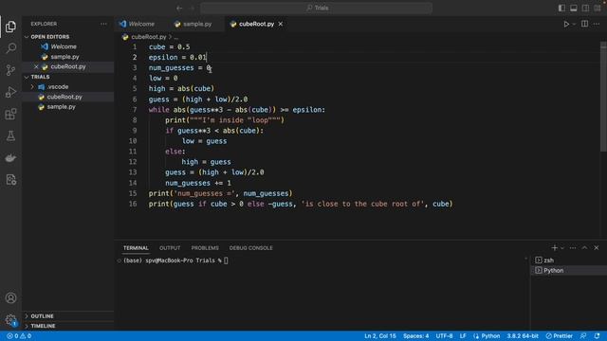607x341 pixels.
Task: Change end of line sequence LF
Action: point(463,336)
